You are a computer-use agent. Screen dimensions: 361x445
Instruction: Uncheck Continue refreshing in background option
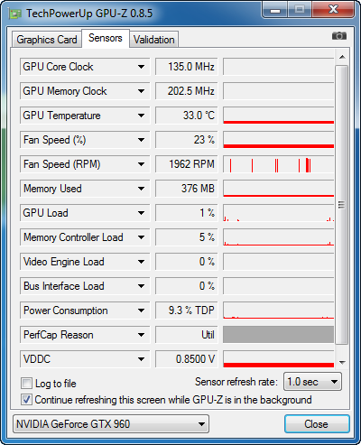coord(26,400)
